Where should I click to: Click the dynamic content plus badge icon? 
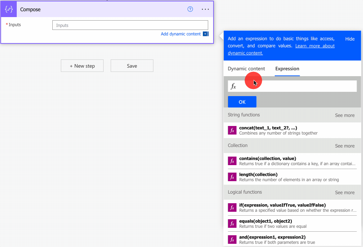point(205,34)
